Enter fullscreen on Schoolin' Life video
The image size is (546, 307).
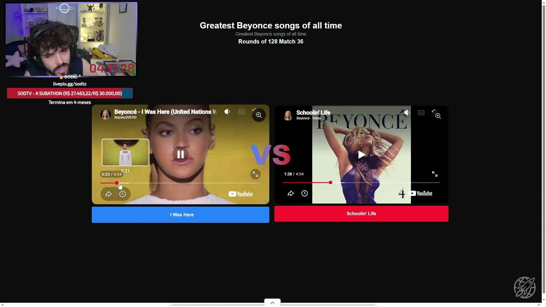pyautogui.click(x=435, y=174)
